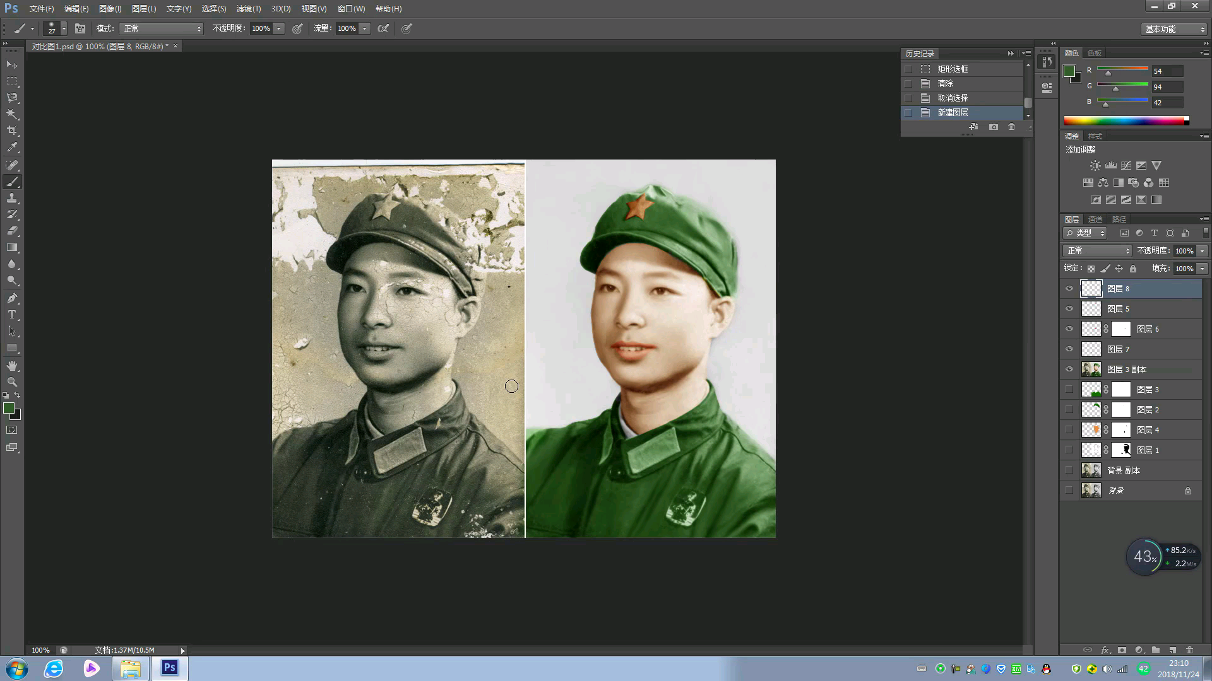
Task: Click the foreground color swatch in toolbar
Action: (x=9, y=409)
